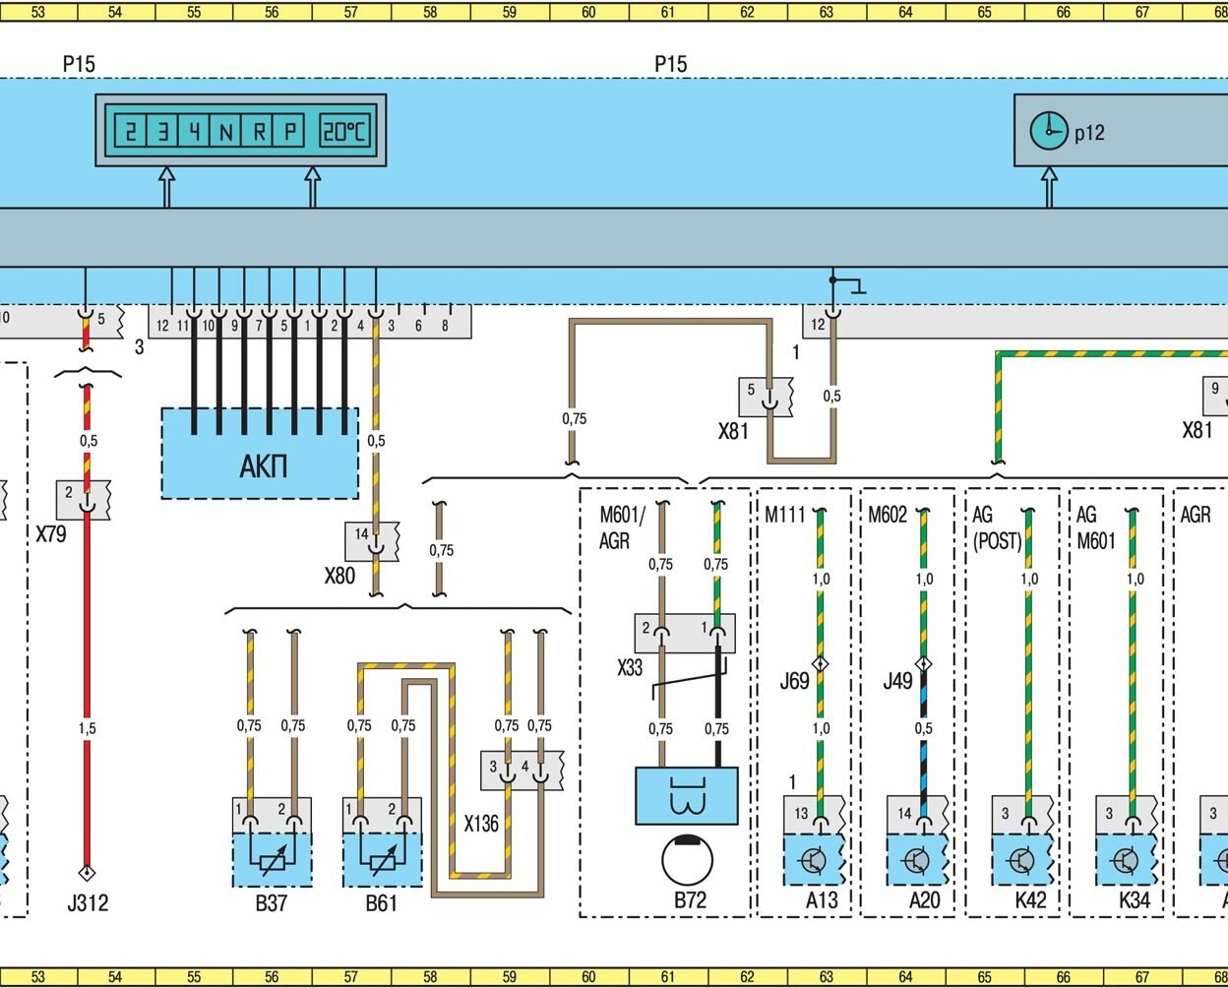
Task: Click the J49 splice point diamond
Action: (923, 664)
